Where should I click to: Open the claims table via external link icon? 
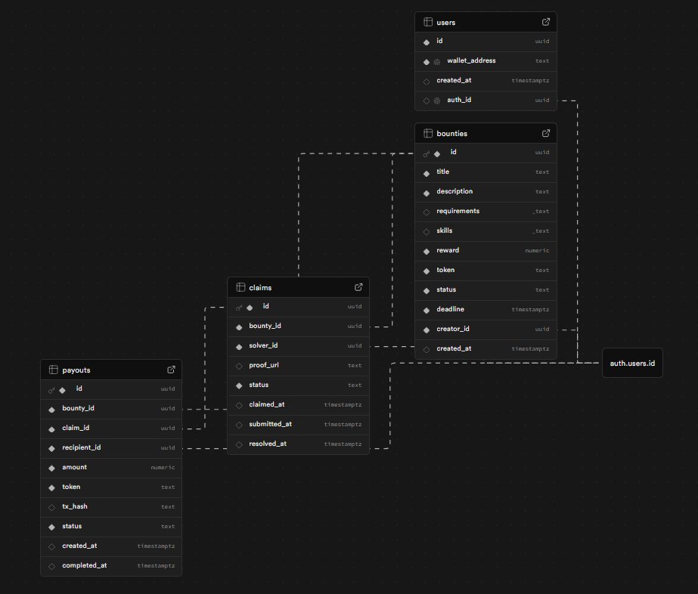pos(358,287)
